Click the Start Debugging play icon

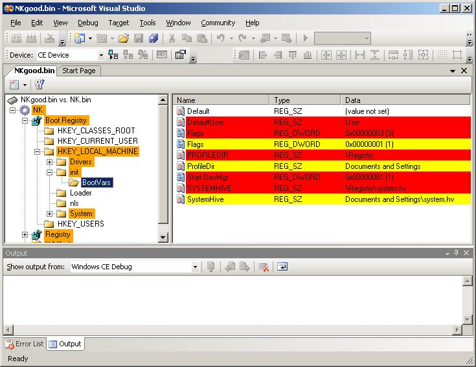click(306, 38)
